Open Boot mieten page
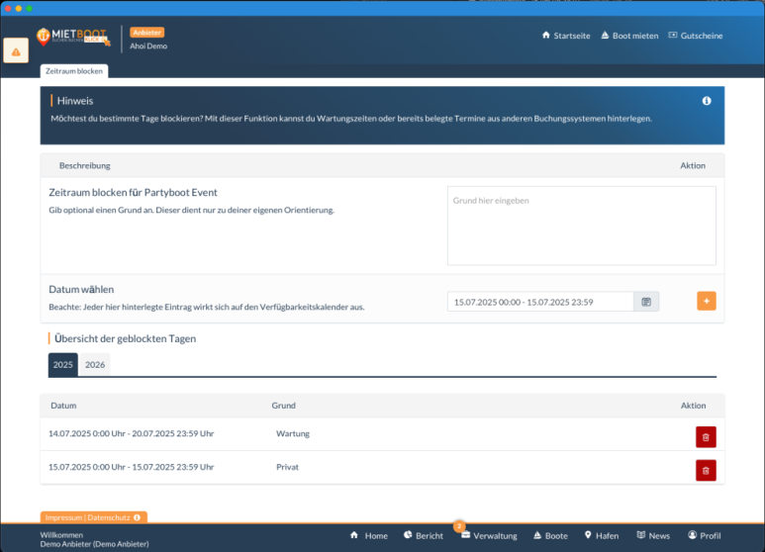This screenshot has height=552, width=765. click(628, 36)
